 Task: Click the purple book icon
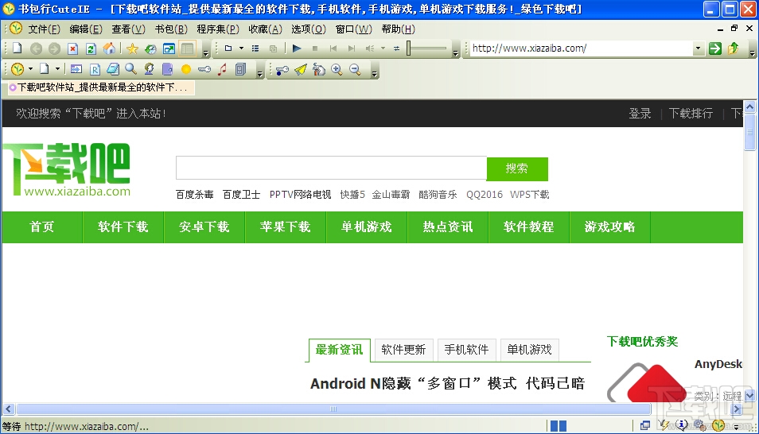coord(168,69)
